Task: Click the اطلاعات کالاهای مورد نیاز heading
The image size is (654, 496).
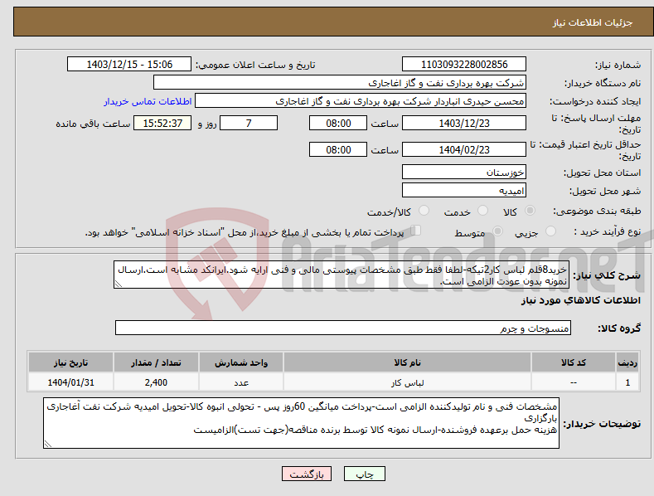Action: pyautogui.click(x=580, y=300)
